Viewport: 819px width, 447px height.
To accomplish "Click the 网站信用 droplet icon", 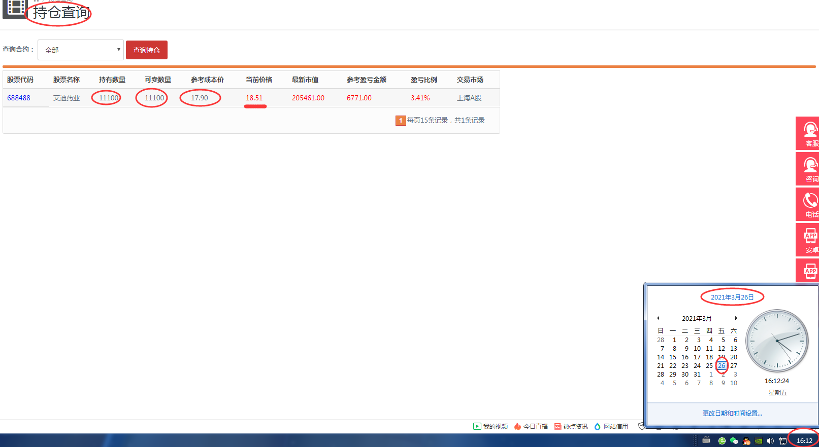I will (598, 426).
